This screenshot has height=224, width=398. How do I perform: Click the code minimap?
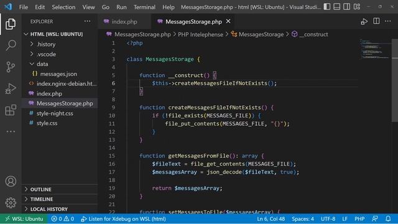[375, 49]
